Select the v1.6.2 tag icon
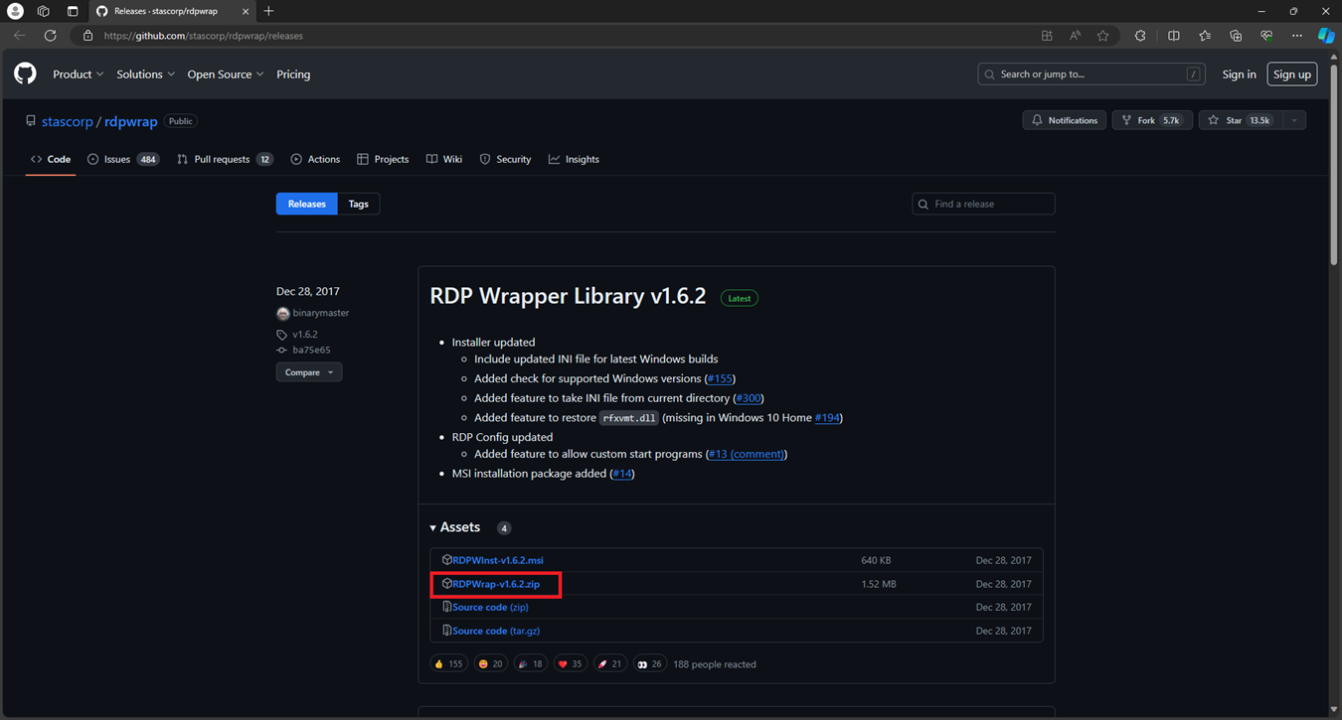 282,334
